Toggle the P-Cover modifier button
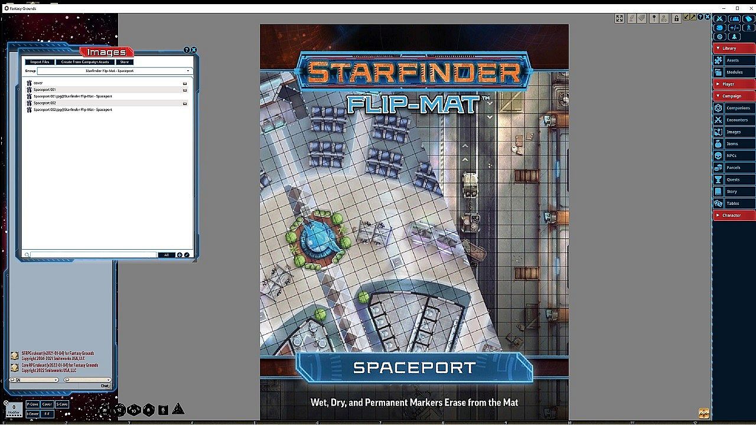This screenshot has height=425, width=756. (x=32, y=404)
